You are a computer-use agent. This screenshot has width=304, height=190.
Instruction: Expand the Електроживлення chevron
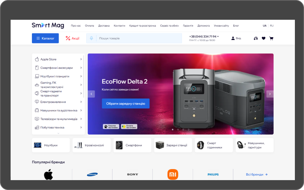81,102
